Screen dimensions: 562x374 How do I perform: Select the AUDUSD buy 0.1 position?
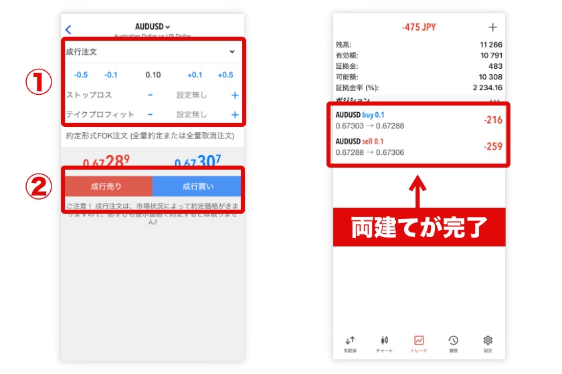pos(419,120)
